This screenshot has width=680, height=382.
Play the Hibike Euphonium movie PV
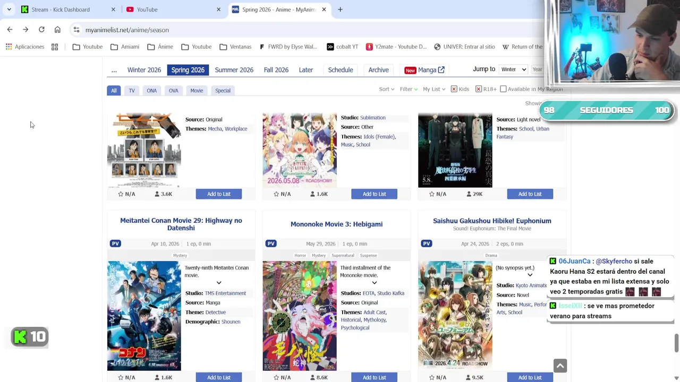tap(427, 244)
